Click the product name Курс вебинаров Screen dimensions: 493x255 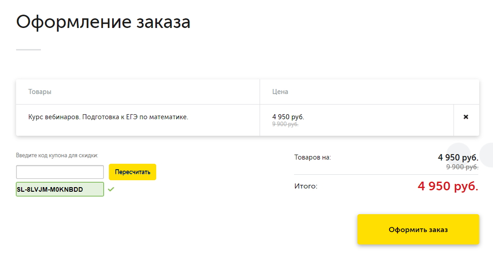point(108,117)
